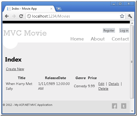This screenshot has width=137, height=116.
Task: Click the Index page heading
Action: coord(13,60)
